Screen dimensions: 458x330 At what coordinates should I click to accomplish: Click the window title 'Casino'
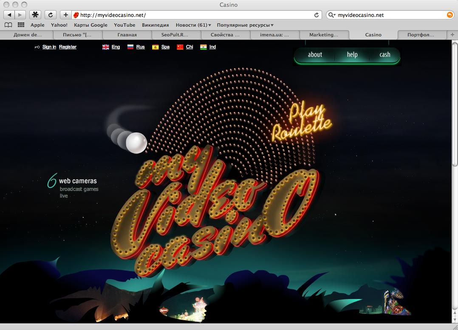pyautogui.click(x=229, y=5)
